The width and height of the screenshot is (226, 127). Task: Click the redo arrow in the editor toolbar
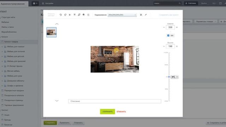tap(65, 15)
